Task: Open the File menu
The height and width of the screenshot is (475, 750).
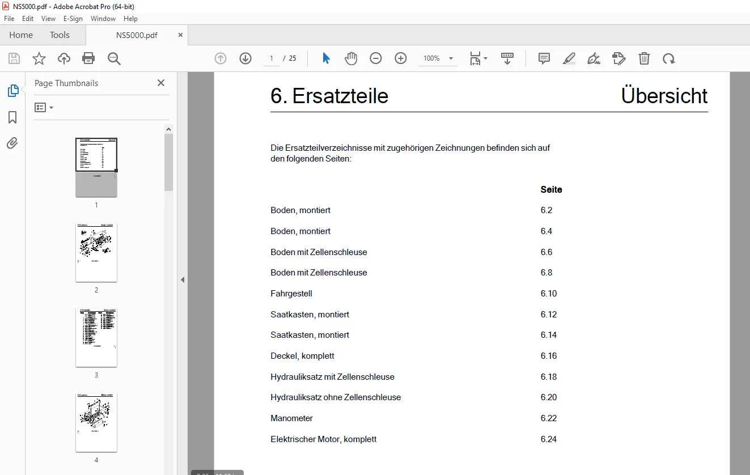Action: [x=9, y=19]
